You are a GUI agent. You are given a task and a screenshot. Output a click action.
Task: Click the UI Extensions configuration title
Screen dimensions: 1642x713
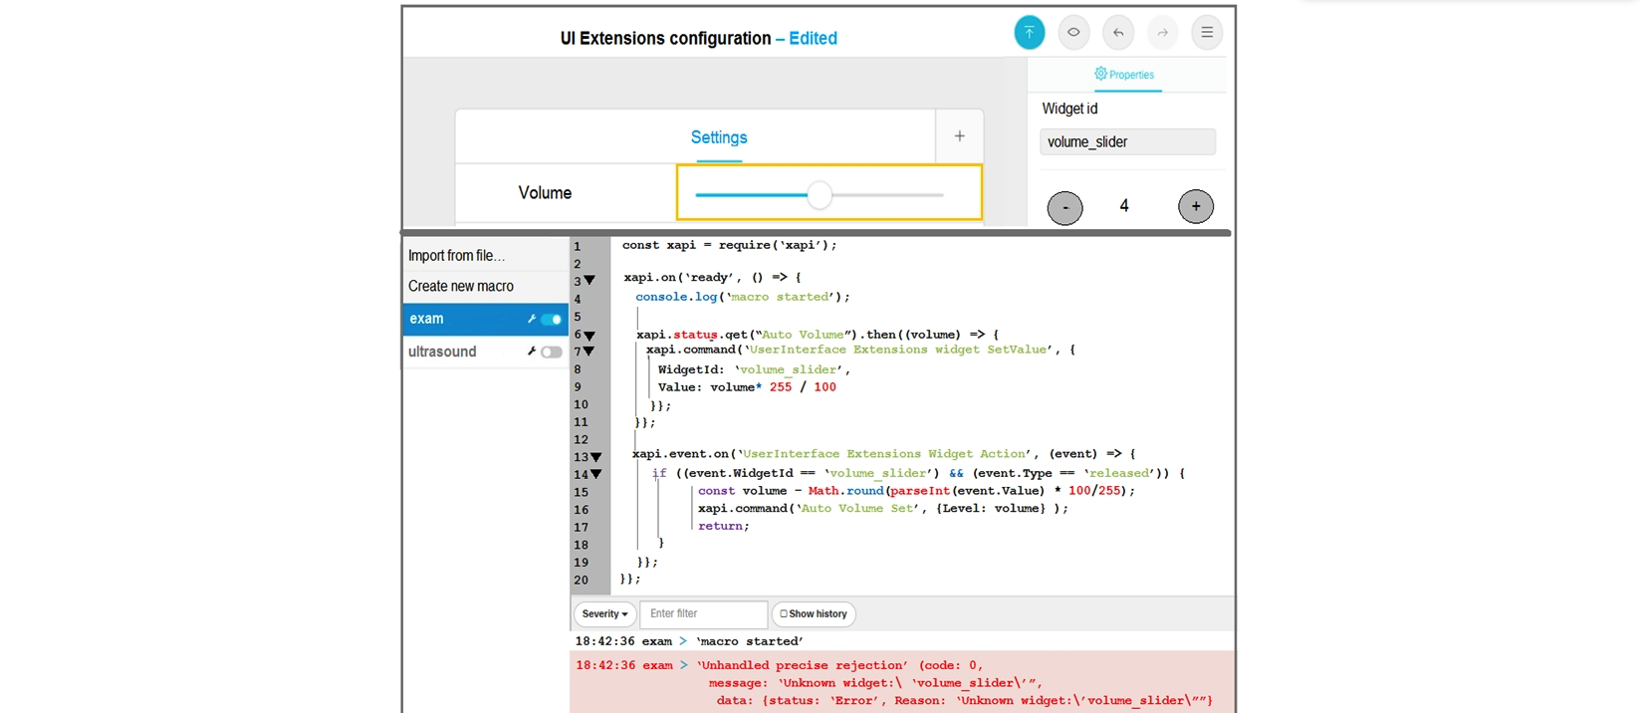pyautogui.click(x=665, y=38)
